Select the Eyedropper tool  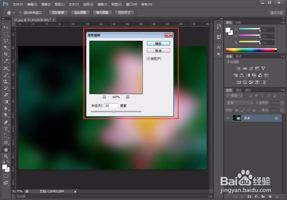click(6, 61)
